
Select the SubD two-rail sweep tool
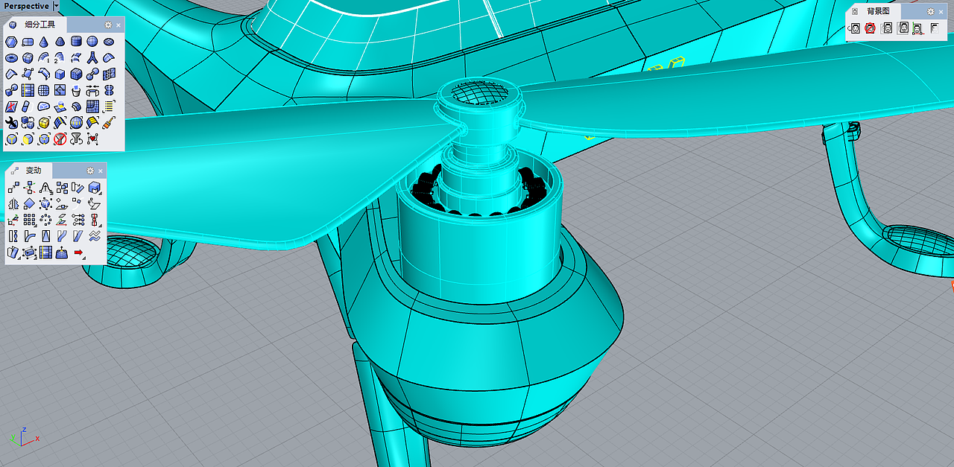point(60,57)
